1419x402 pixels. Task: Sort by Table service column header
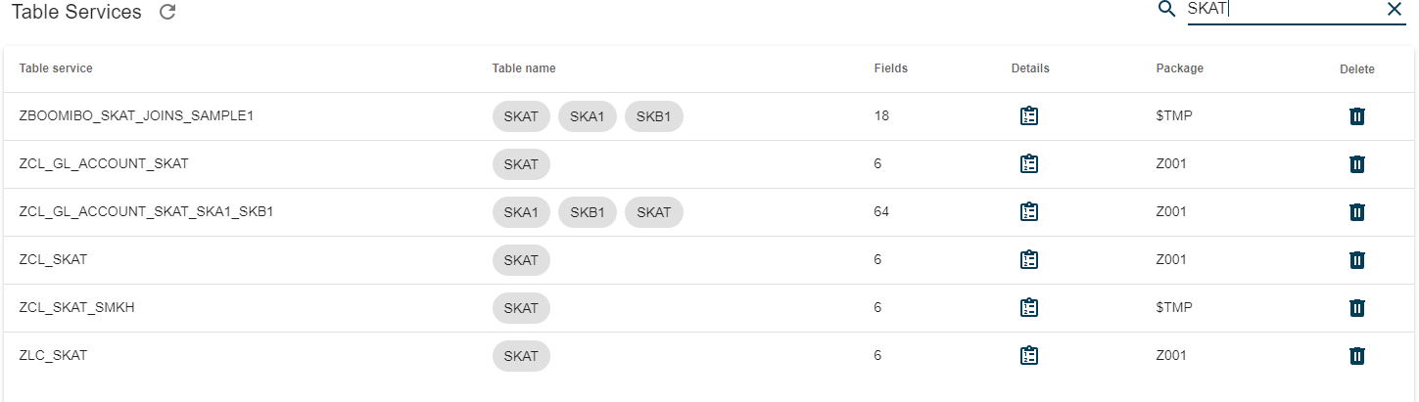tap(56, 68)
